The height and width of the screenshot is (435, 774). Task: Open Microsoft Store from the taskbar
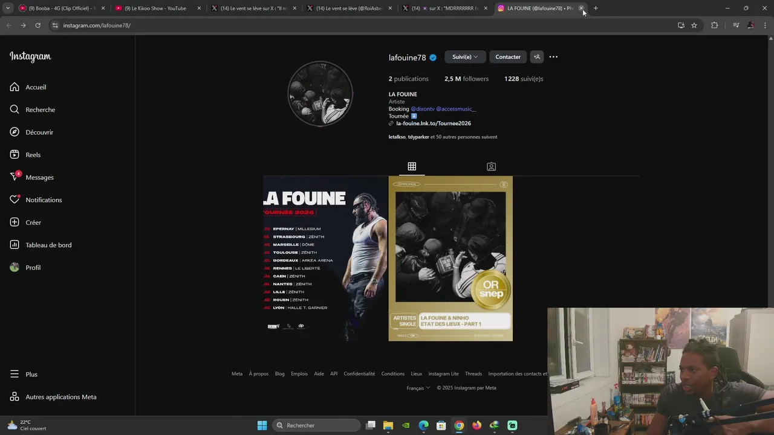[441, 425]
